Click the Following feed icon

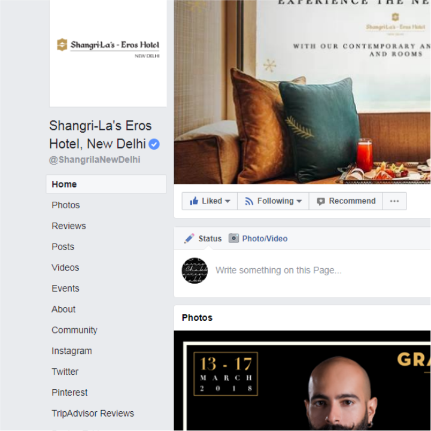coord(249,201)
